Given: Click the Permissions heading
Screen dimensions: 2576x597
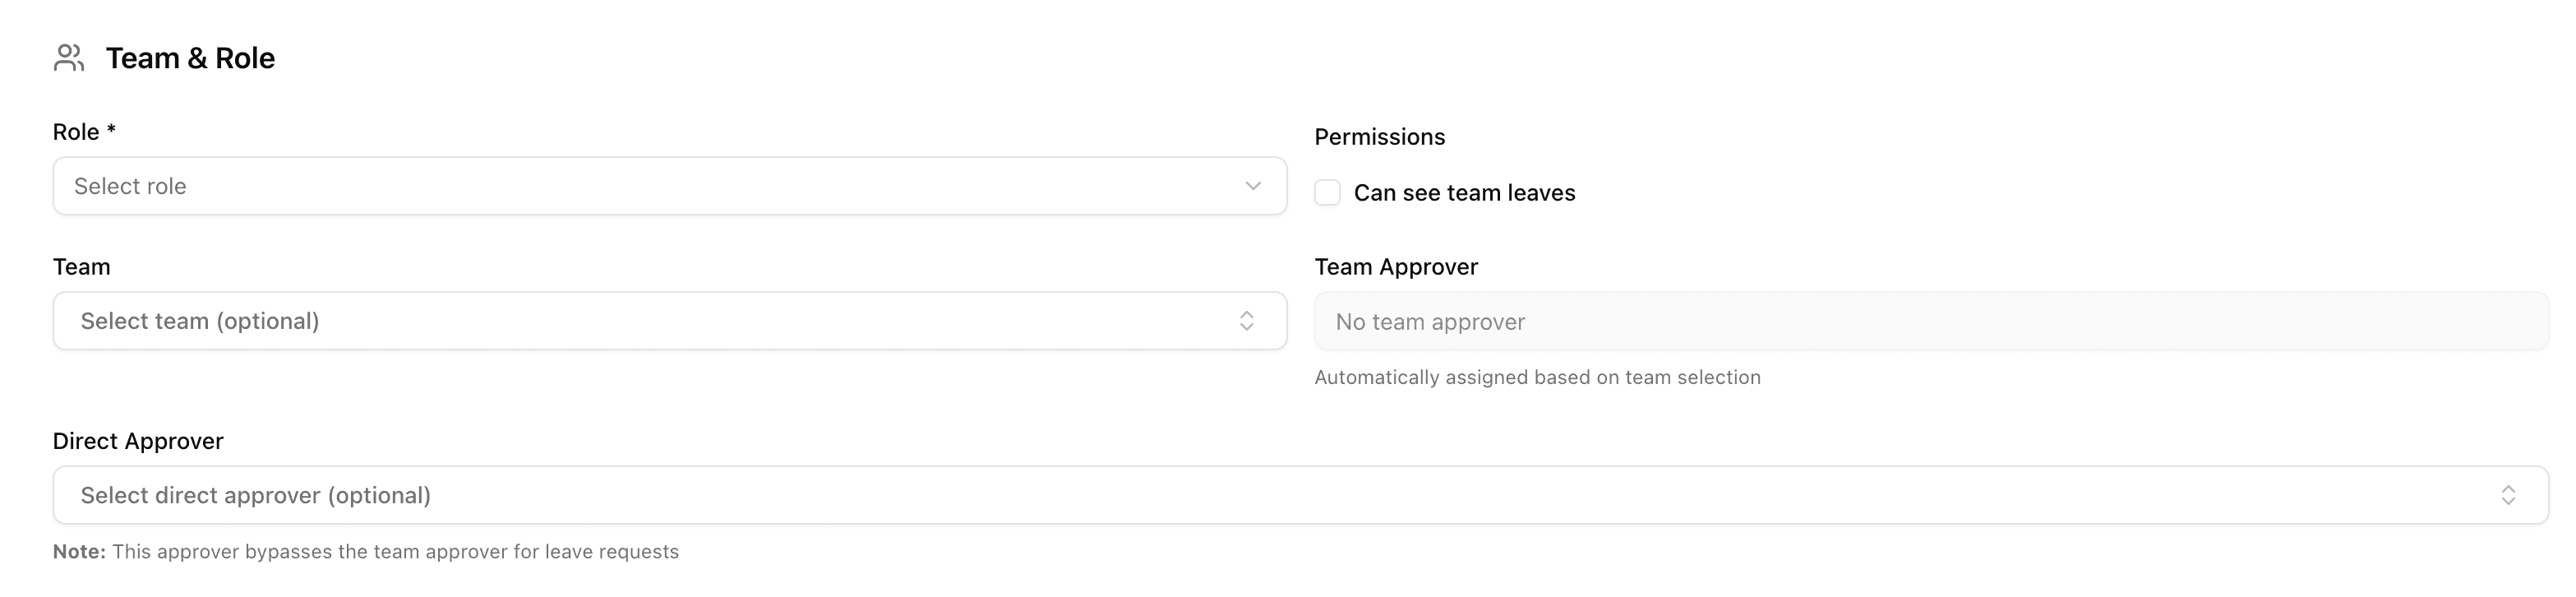Looking at the screenshot, I should click(1379, 136).
